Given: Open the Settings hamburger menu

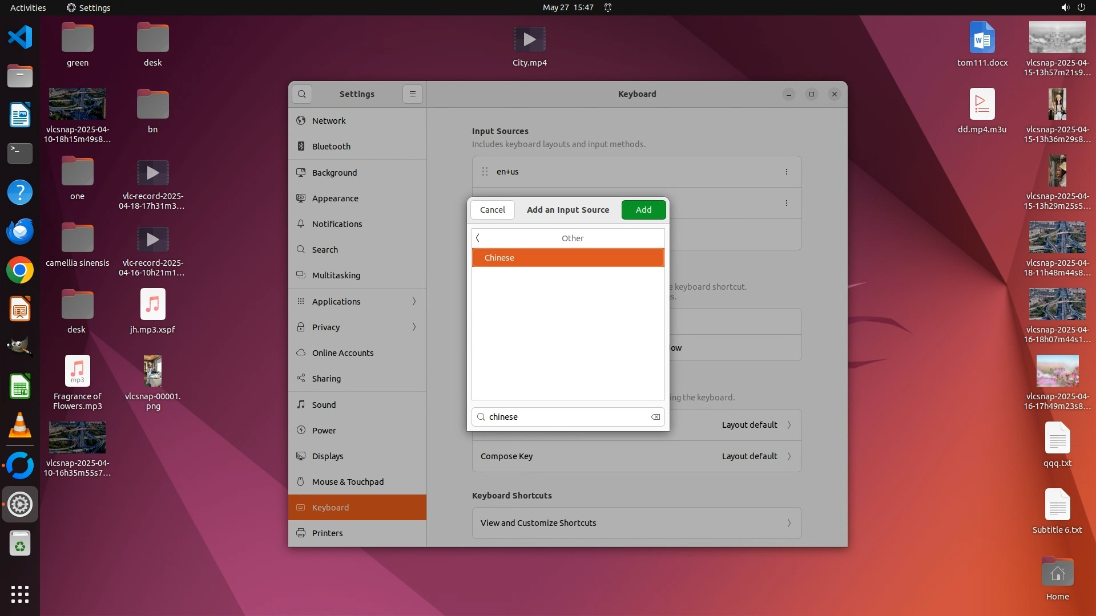Looking at the screenshot, I should click(x=413, y=94).
